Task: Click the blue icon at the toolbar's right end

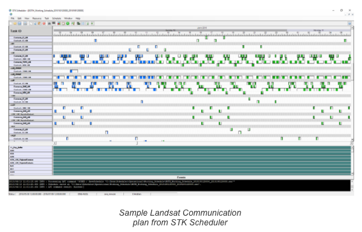Action: point(349,24)
